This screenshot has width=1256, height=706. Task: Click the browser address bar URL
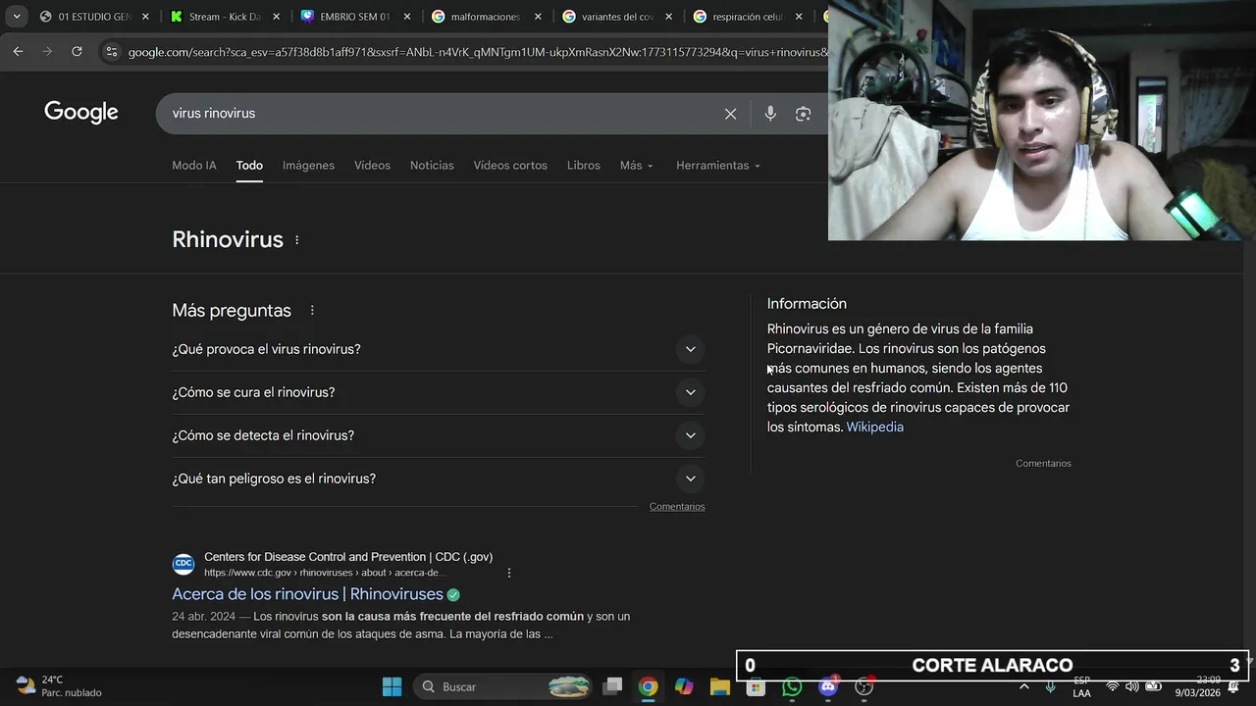[477, 52]
